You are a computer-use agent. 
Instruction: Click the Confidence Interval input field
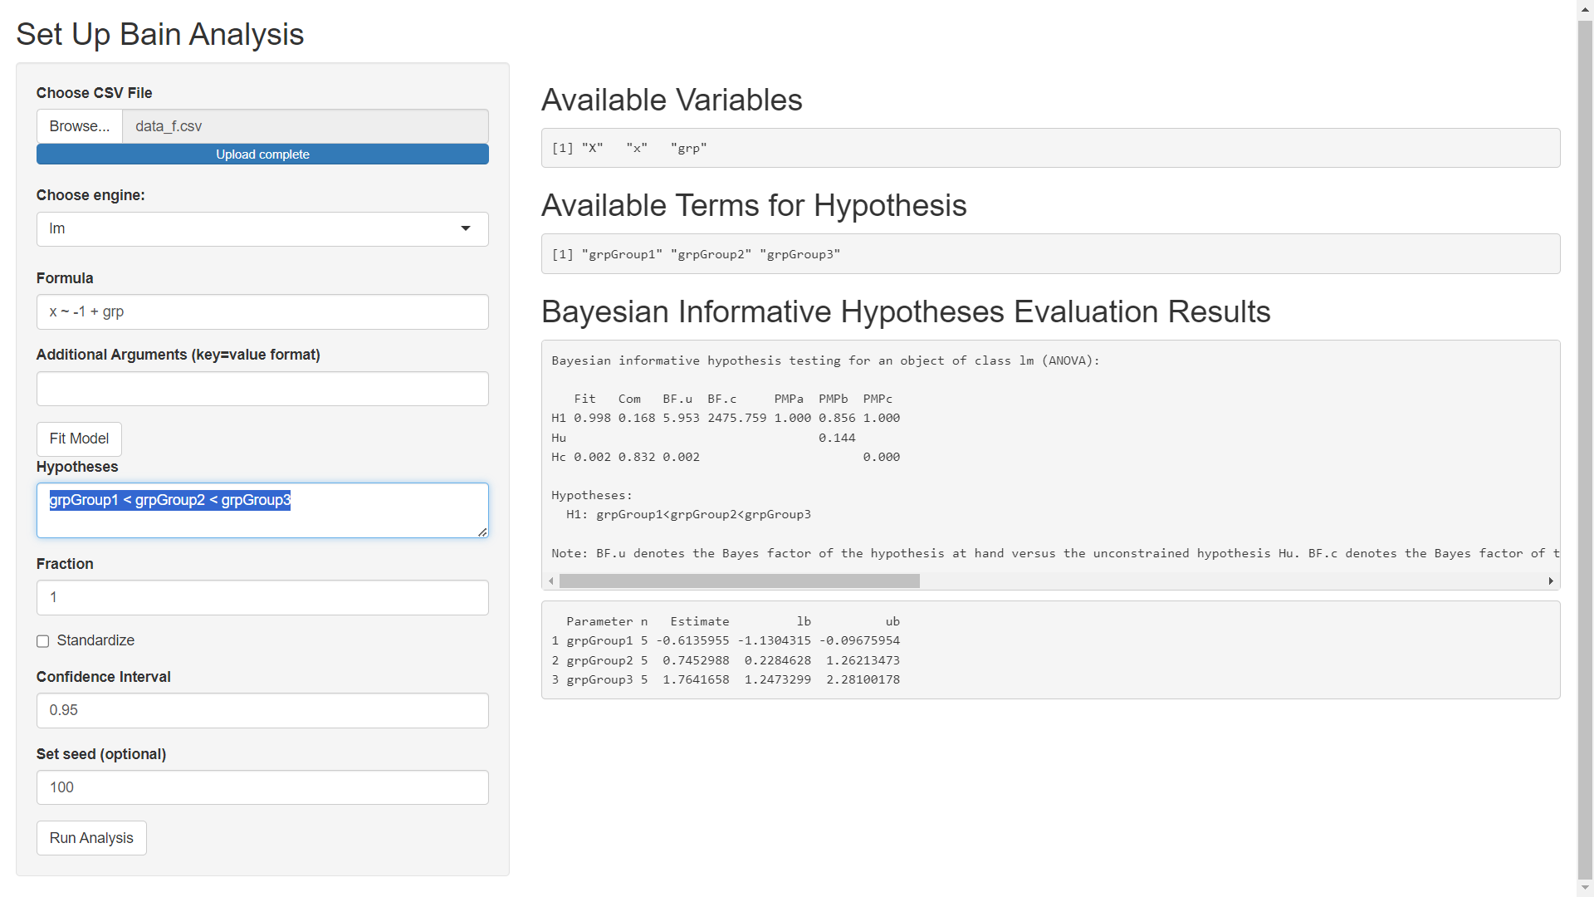tap(262, 711)
